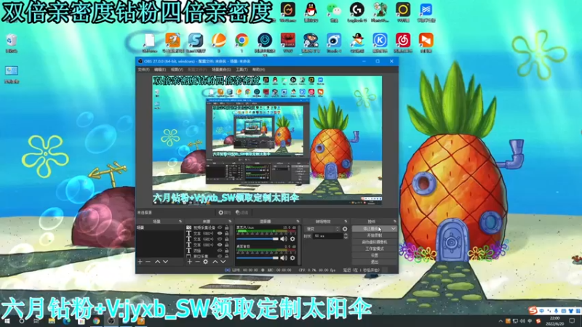The width and height of the screenshot is (582, 327).
Task: Toggle lock of 视频采集设备 source
Action: pos(226,227)
